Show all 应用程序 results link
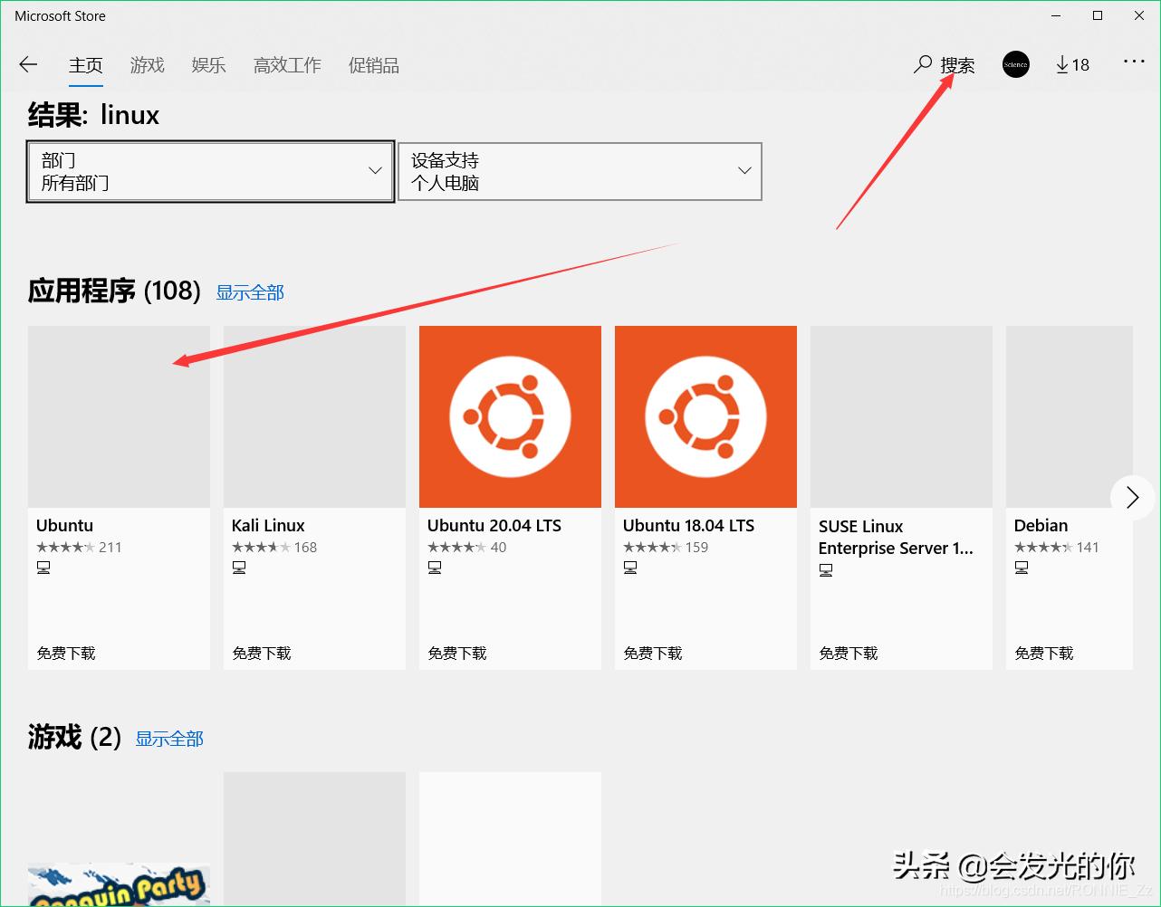The image size is (1161, 907). click(x=250, y=292)
